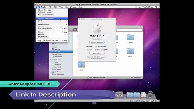The image size is (194, 109).
Task: Select icon view button in Finder toolbar
Action: point(75,30)
